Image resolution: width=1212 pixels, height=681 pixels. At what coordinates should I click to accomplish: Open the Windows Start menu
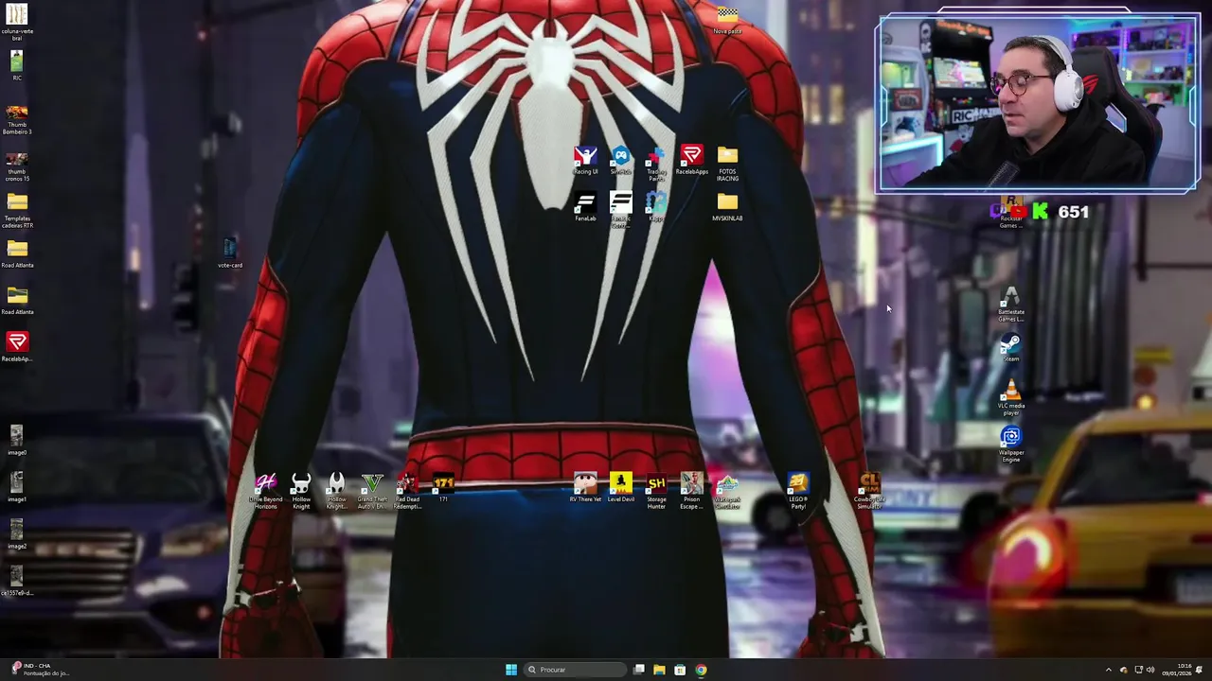(x=511, y=670)
